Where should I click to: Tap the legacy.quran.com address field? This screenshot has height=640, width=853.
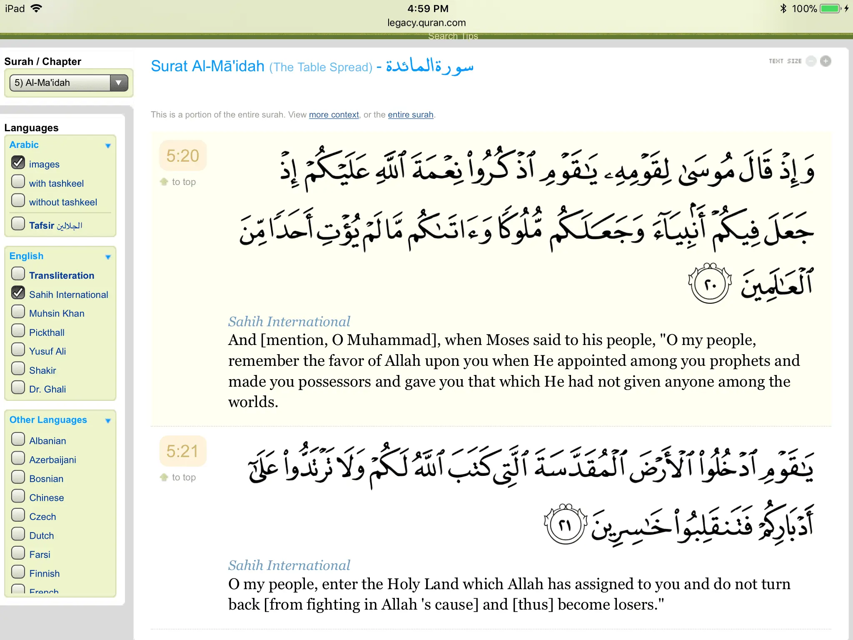pos(426,23)
